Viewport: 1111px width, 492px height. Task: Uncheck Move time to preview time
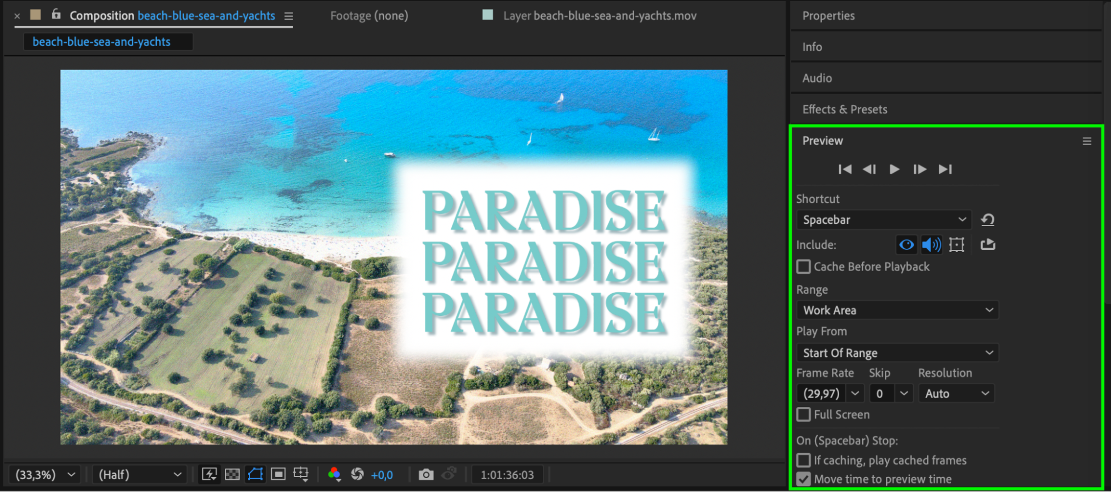click(804, 479)
